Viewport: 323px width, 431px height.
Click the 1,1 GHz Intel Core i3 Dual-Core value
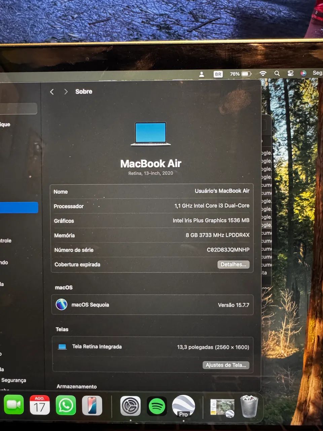coord(212,206)
